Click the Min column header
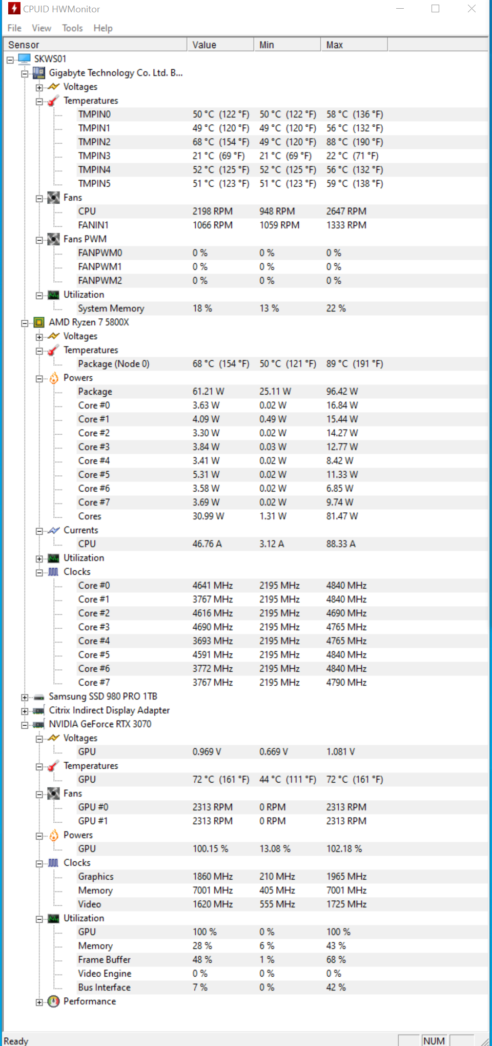 [x=288, y=45]
